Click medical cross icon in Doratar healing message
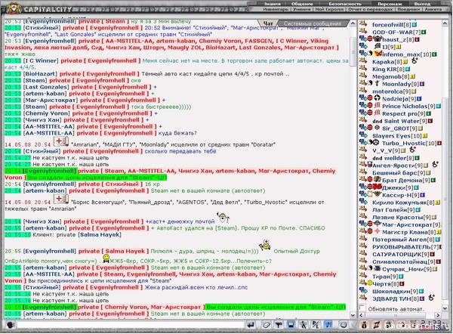Viewport: 453px width, 334px height. (60, 141)
